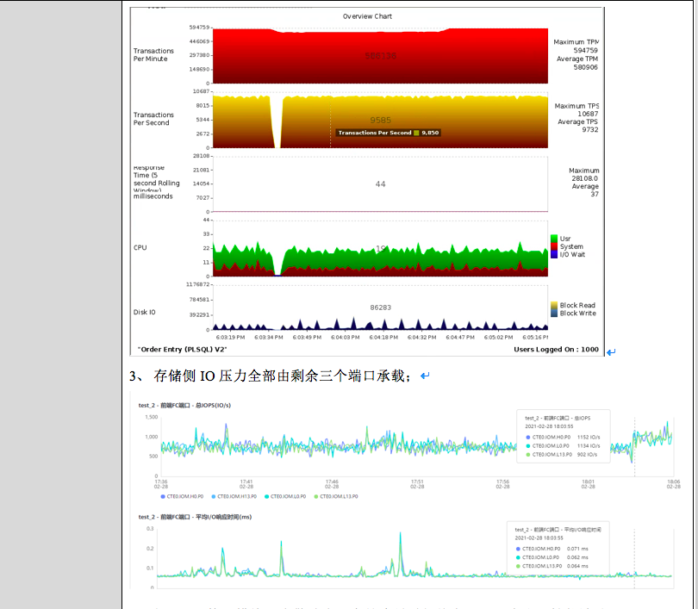Click the 18:01 02-28 axis label in IOPS chart
The width and height of the screenshot is (698, 609).
588,484
